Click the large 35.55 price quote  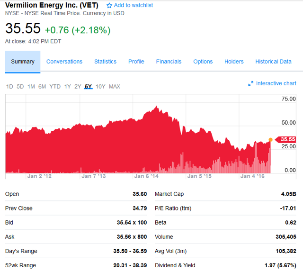pyautogui.click(x=23, y=28)
